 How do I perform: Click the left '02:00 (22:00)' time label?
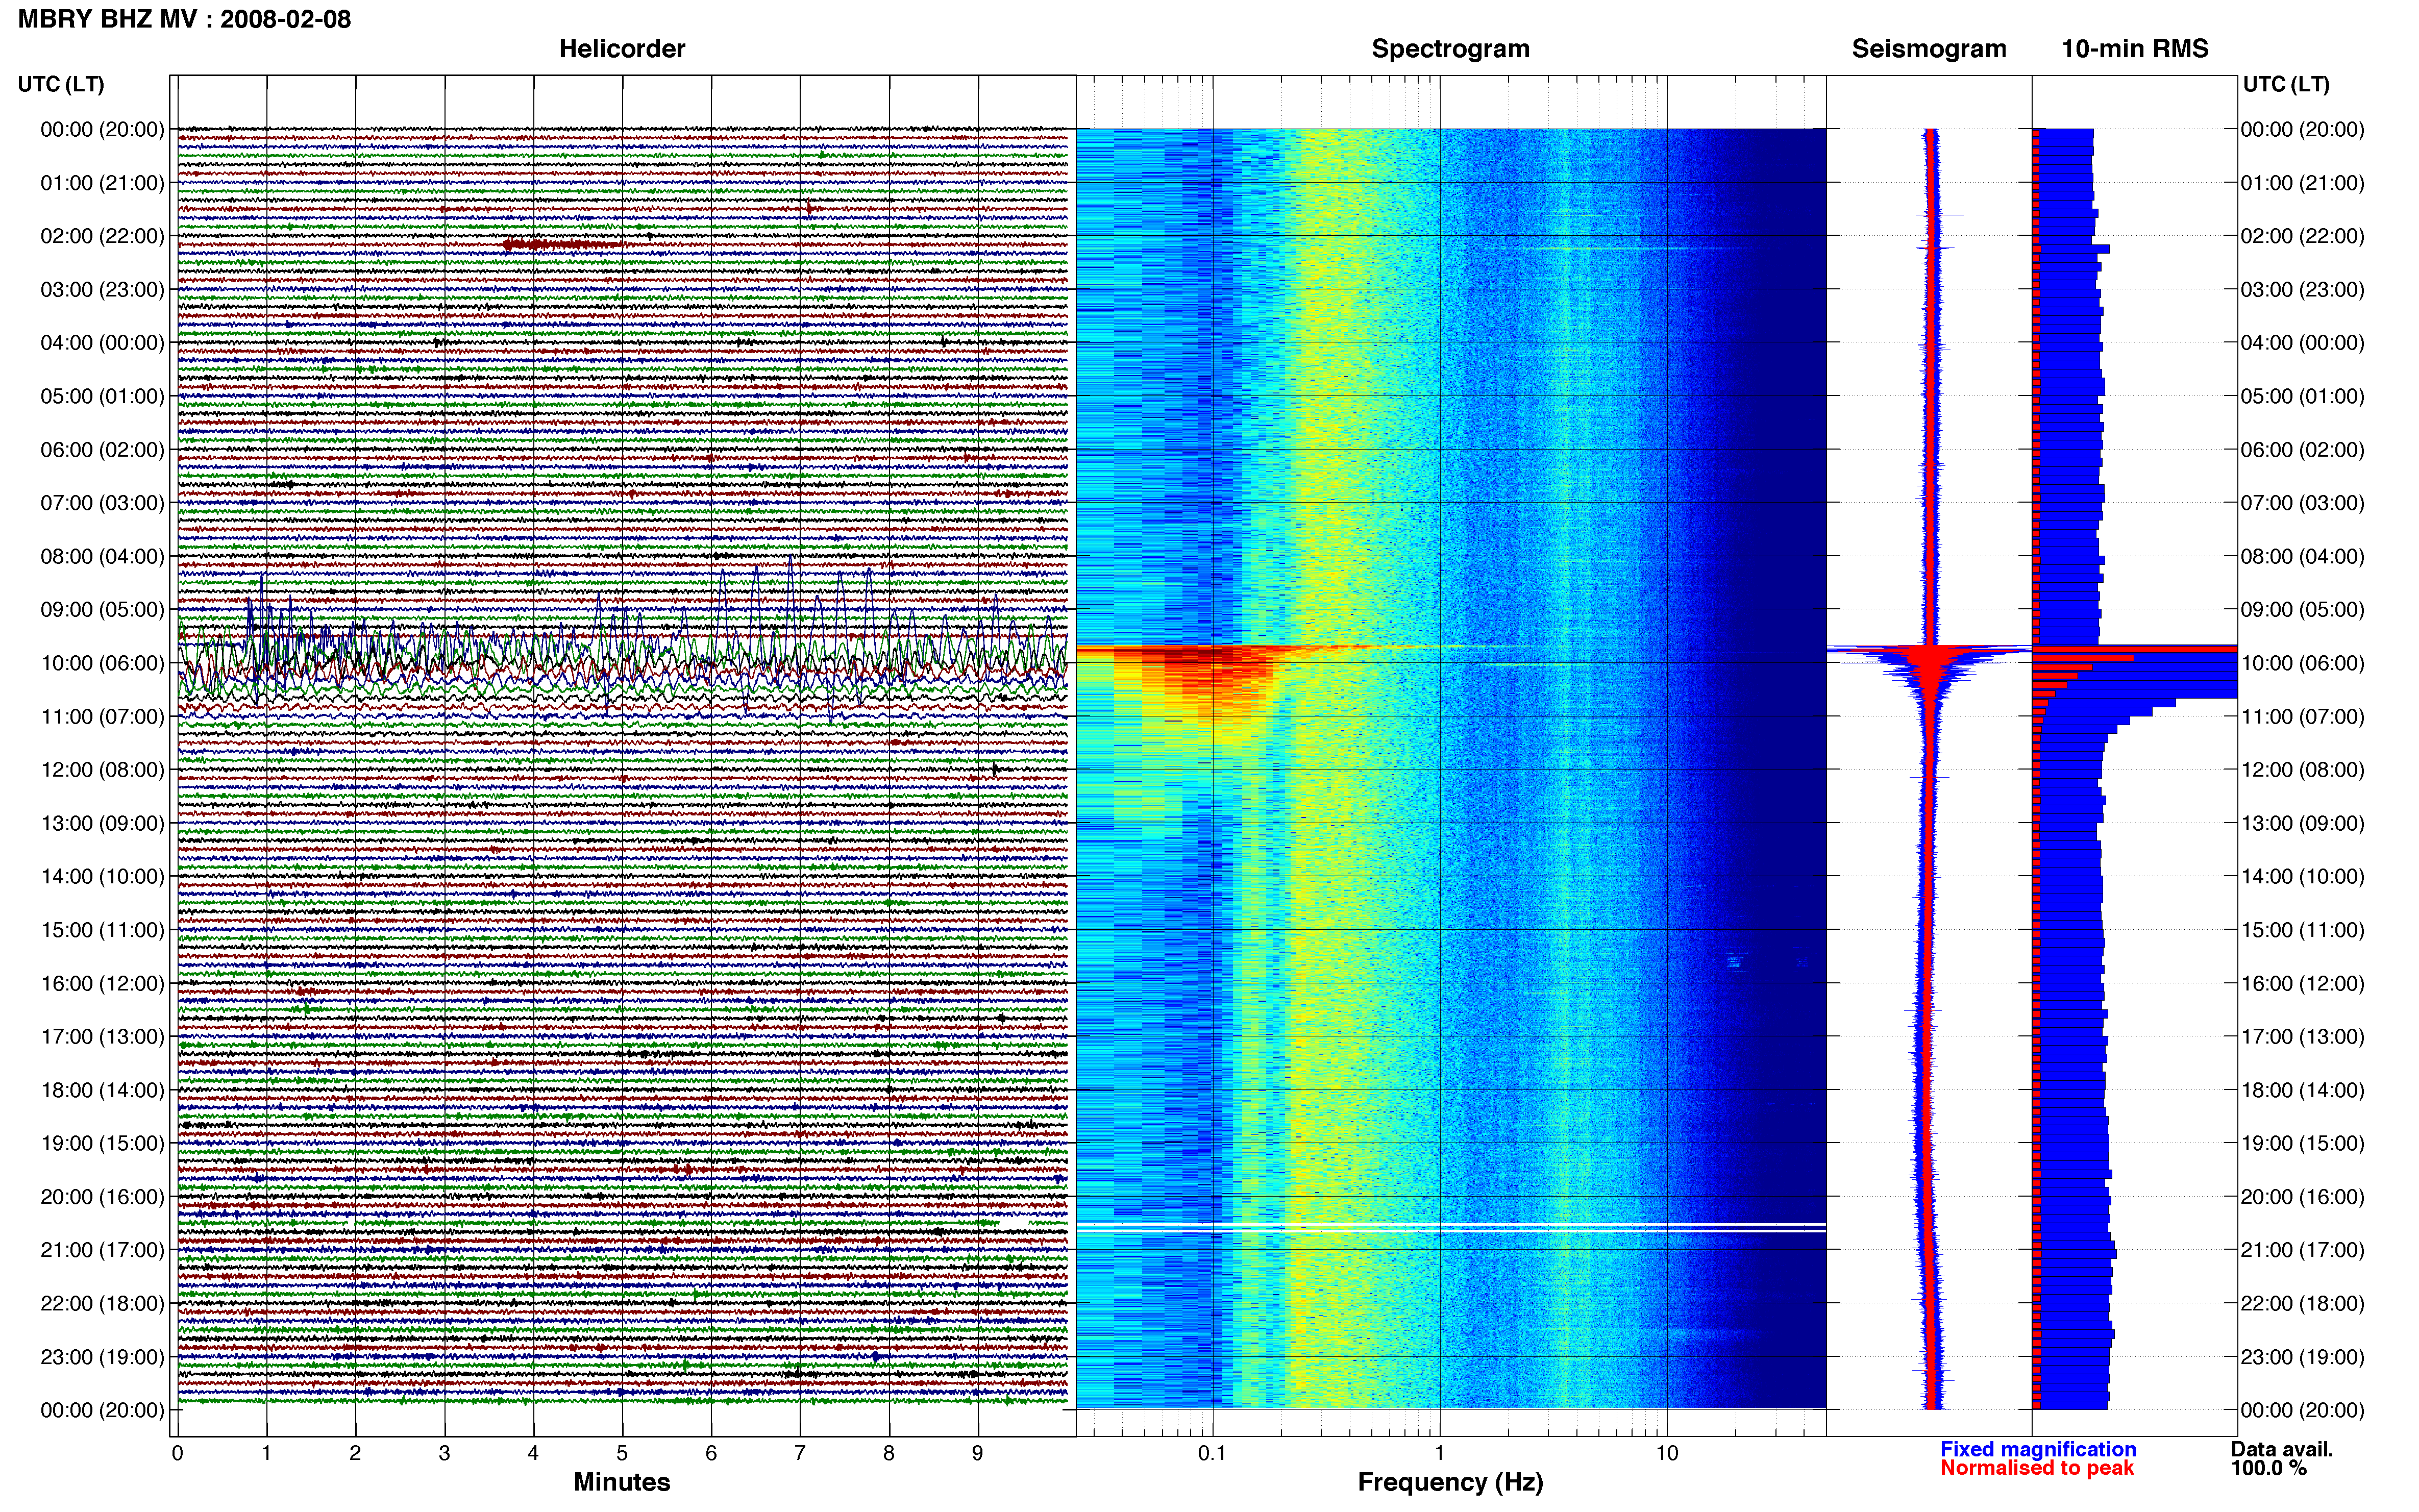pos(102,236)
